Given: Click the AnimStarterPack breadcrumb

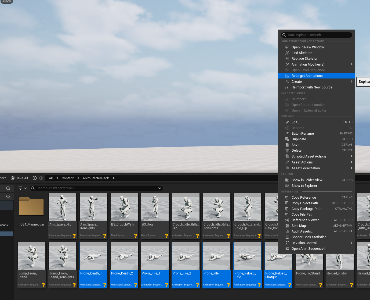Looking at the screenshot, I should pos(96,178).
